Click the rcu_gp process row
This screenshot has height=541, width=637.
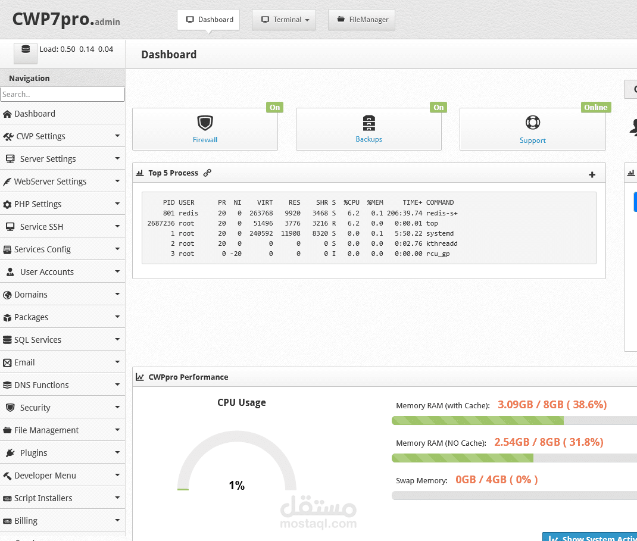click(302, 254)
